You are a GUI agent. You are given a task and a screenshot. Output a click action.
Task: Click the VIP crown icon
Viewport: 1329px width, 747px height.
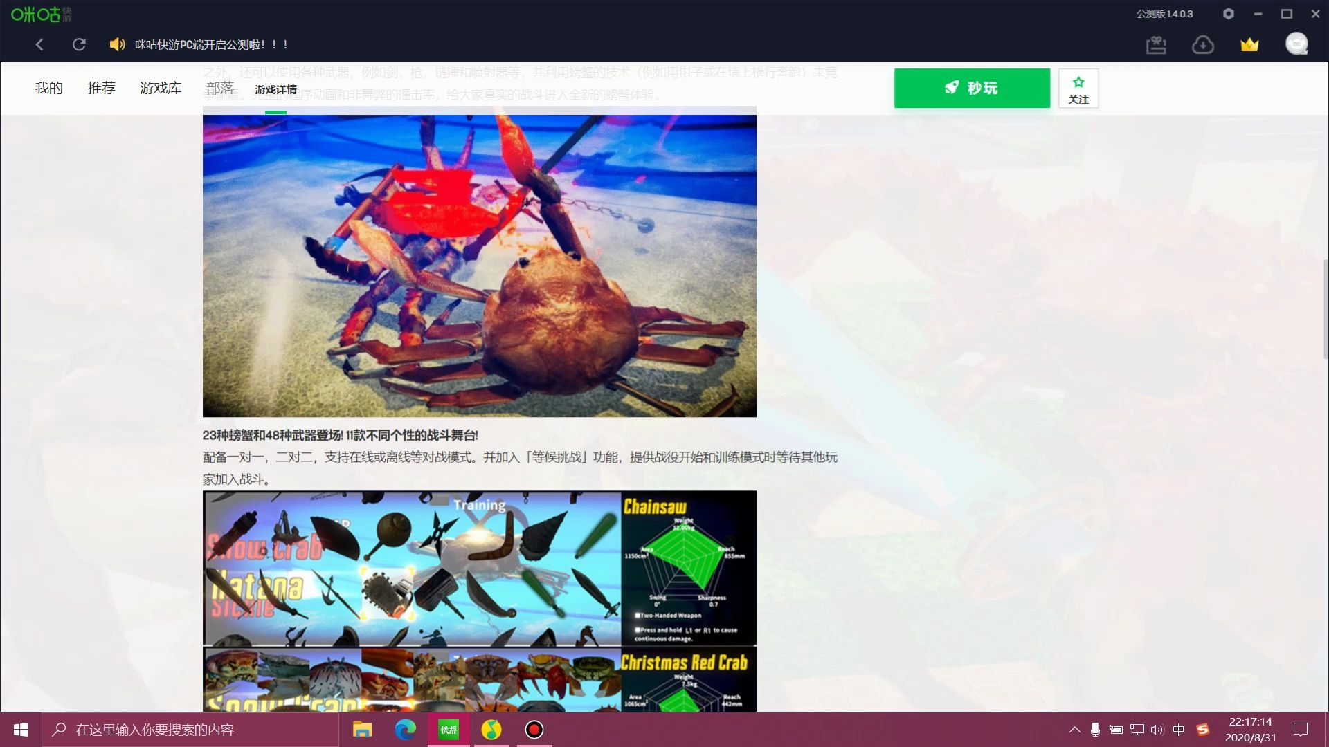pos(1249,46)
